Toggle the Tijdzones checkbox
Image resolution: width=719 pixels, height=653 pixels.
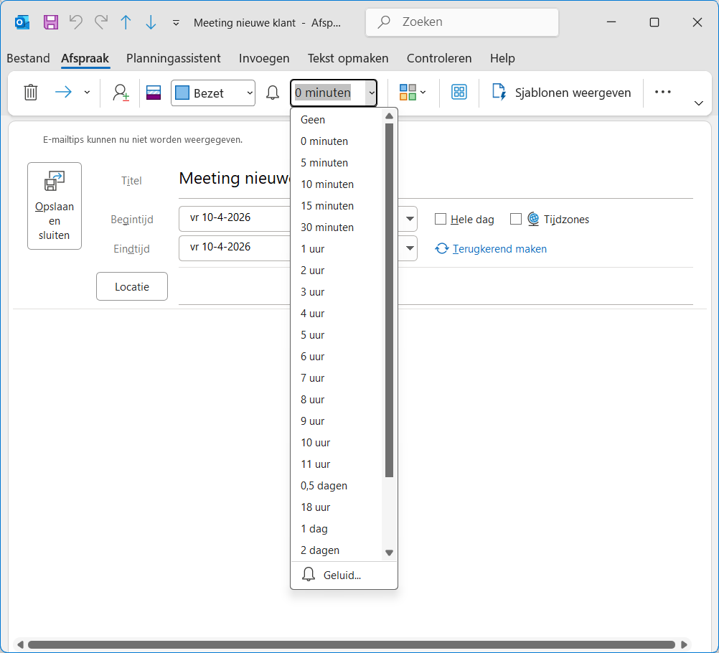coord(515,220)
